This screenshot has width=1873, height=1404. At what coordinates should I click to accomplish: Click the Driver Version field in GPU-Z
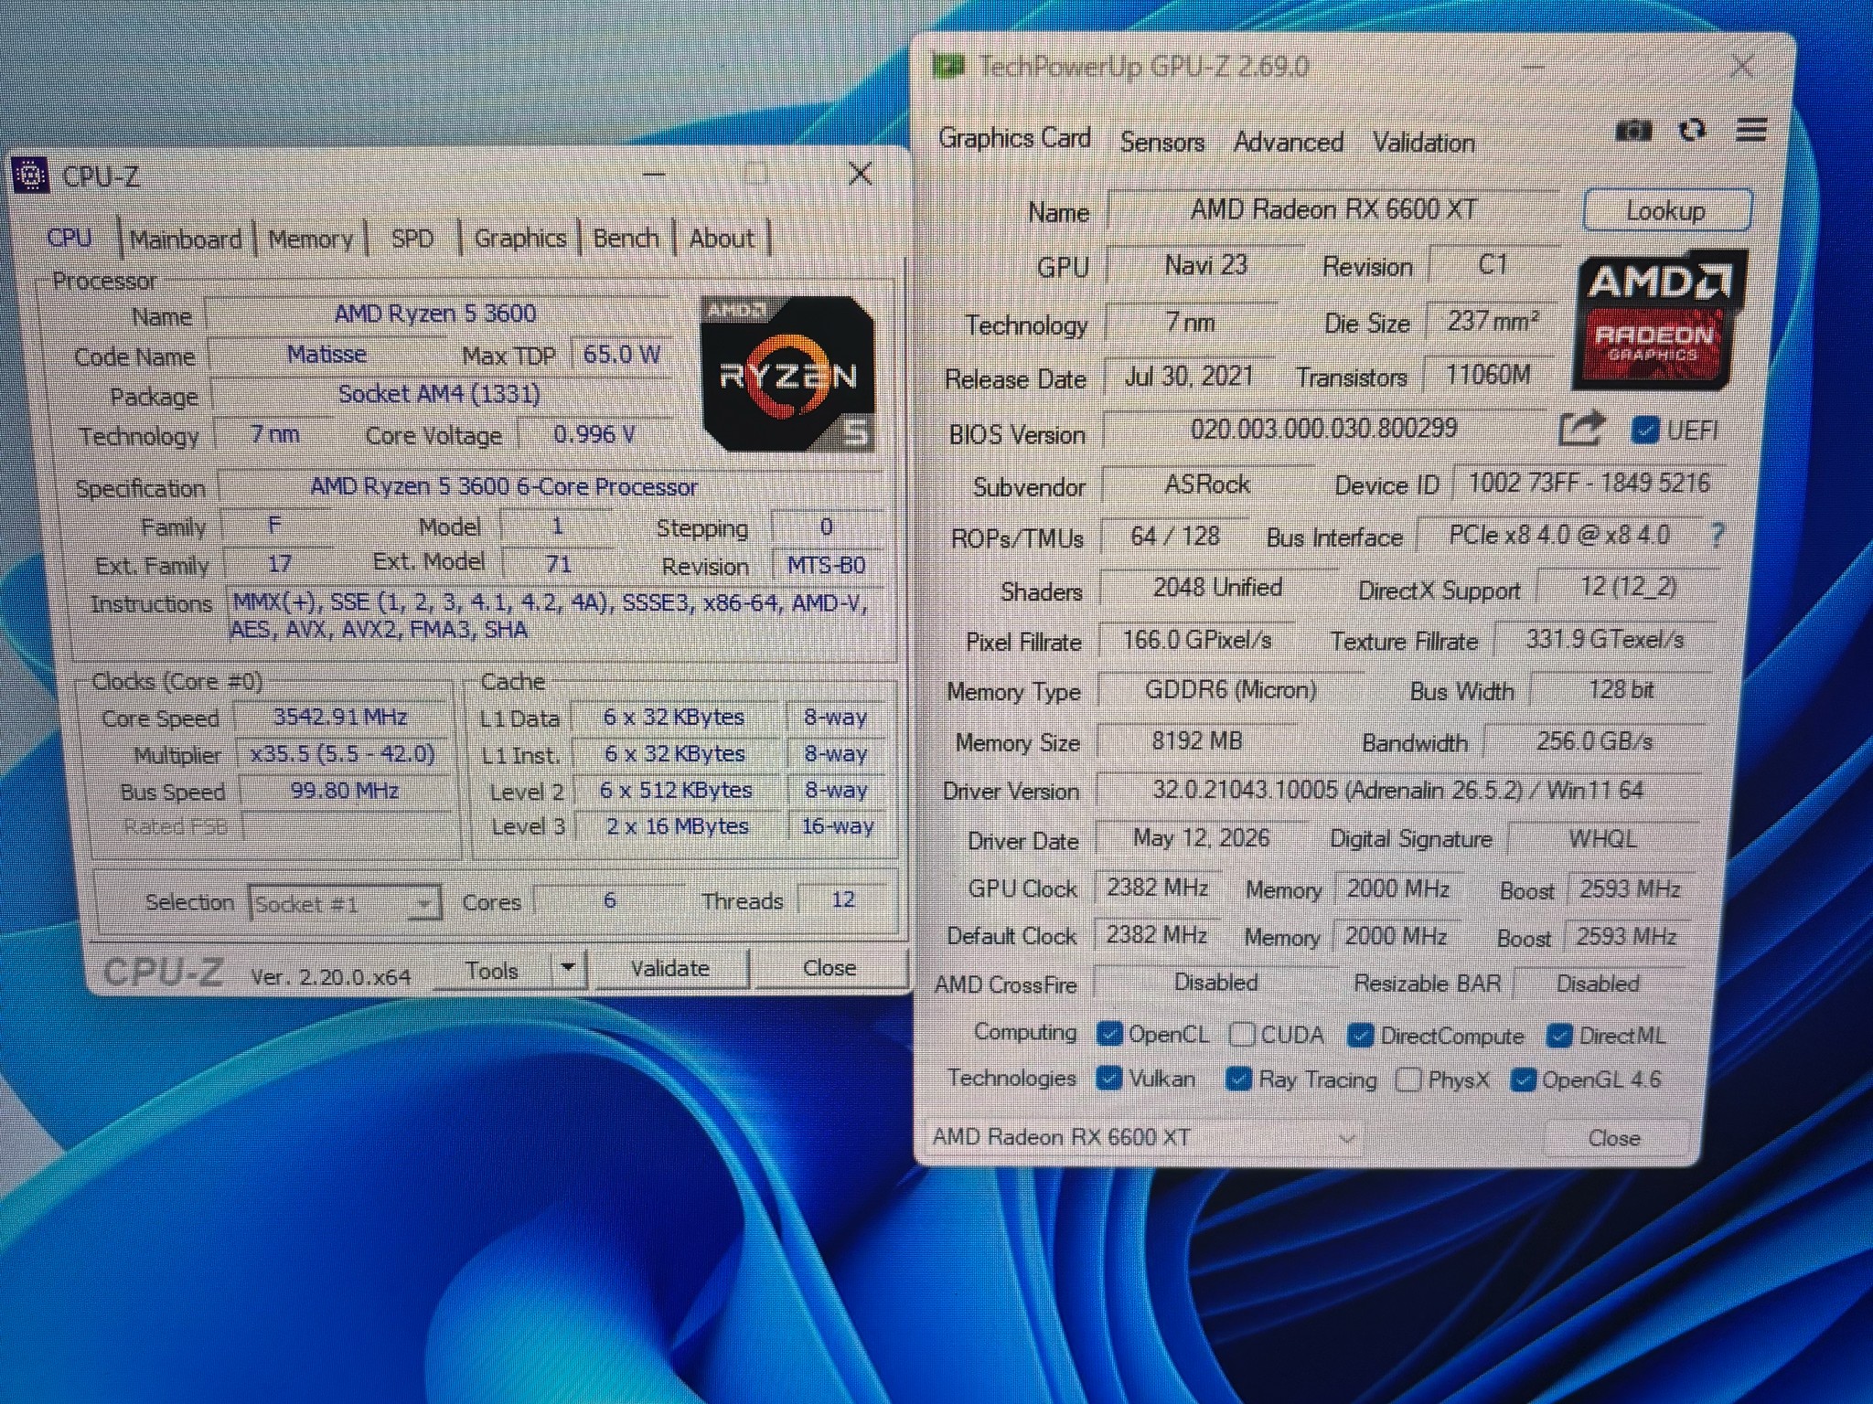click(x=1397, y=790)
